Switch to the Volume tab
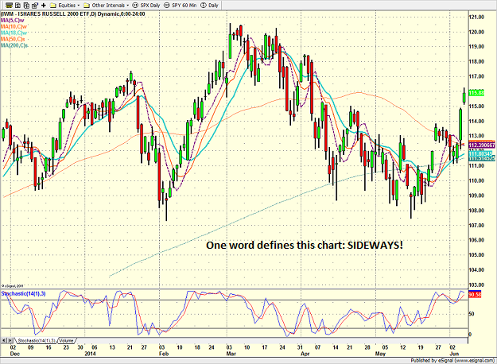 coord(67,341)
